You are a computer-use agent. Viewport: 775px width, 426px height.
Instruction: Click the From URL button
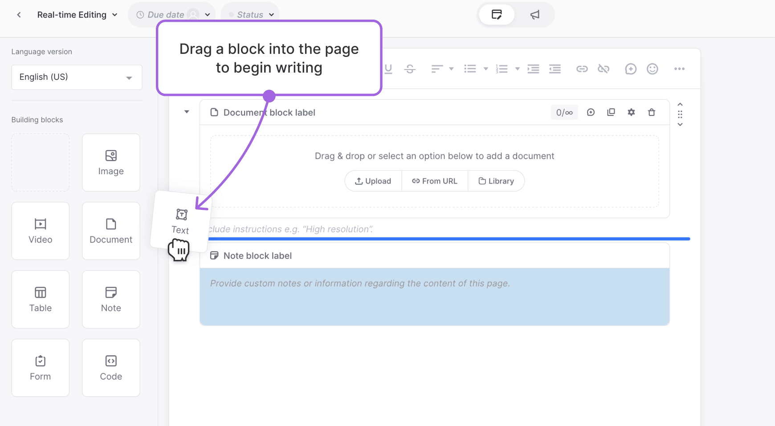pos(435,181)
